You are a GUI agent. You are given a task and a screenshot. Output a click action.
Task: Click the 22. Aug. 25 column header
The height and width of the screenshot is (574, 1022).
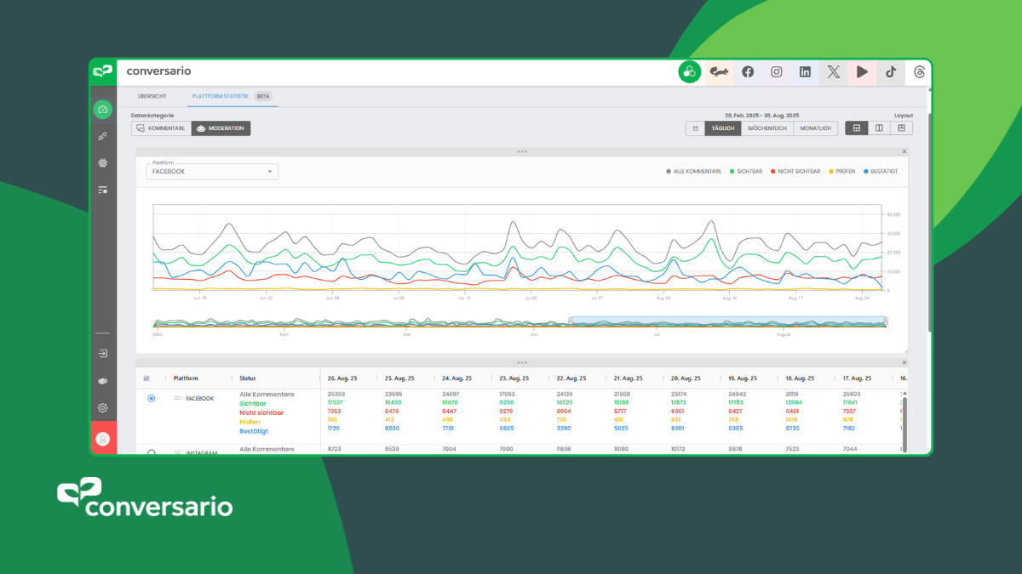tap(571, 378)
